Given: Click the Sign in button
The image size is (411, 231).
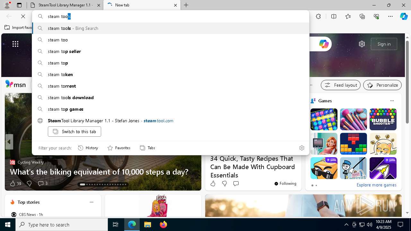Looking at the screenshot, I should pyautogui.click(x=384, y=44).
